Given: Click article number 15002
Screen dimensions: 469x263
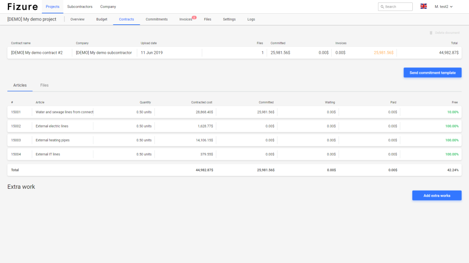Looking at the screenshot, I should coord(16,126).
